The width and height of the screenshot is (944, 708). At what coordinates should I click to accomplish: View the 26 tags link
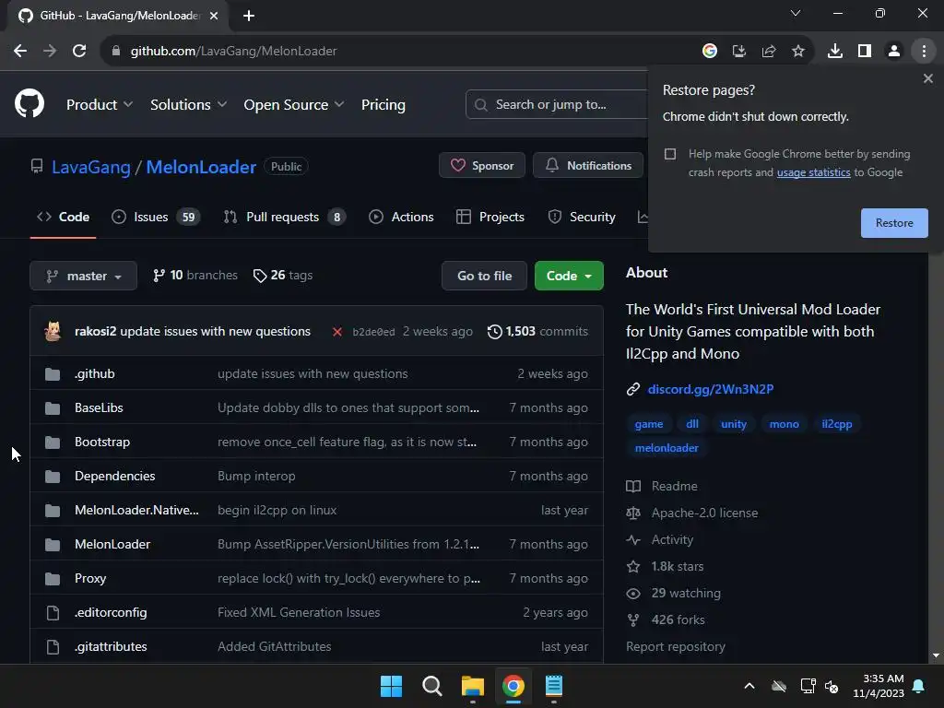[x=283, y=275]
